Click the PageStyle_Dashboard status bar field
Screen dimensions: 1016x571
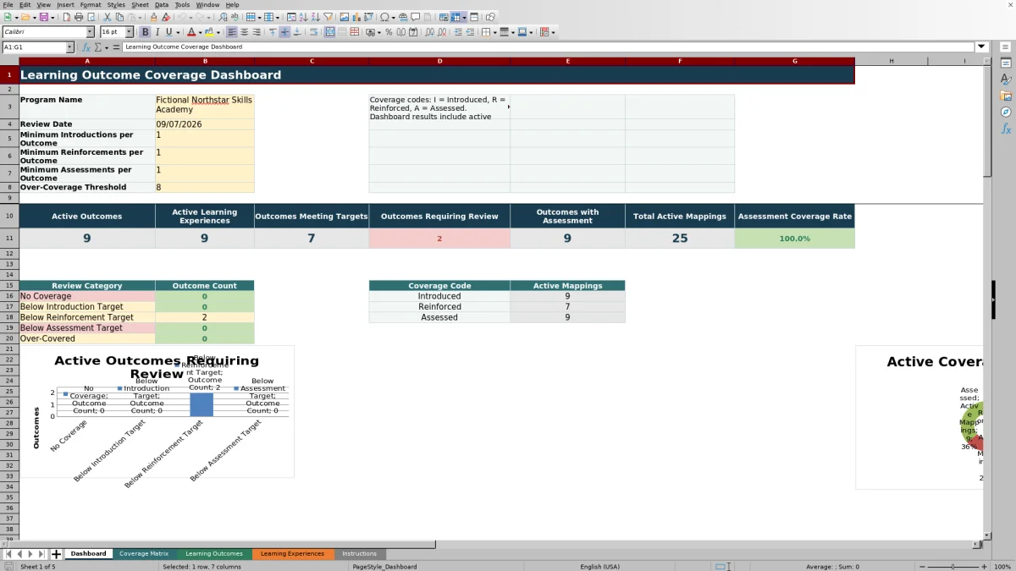pos(384,567)
